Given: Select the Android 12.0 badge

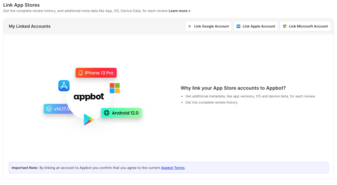Looking at the screenshot, I should coord(121,113).
